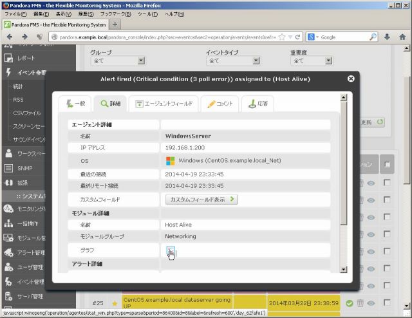Delete event #25 with trash icon
This screenshot has width=412, height=318.
click(360, 303)
